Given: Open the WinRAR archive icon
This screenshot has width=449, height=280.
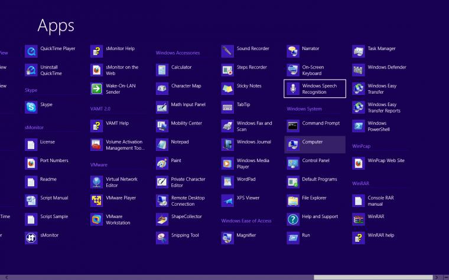Looking at the screenshot, I should pos(359,219).
